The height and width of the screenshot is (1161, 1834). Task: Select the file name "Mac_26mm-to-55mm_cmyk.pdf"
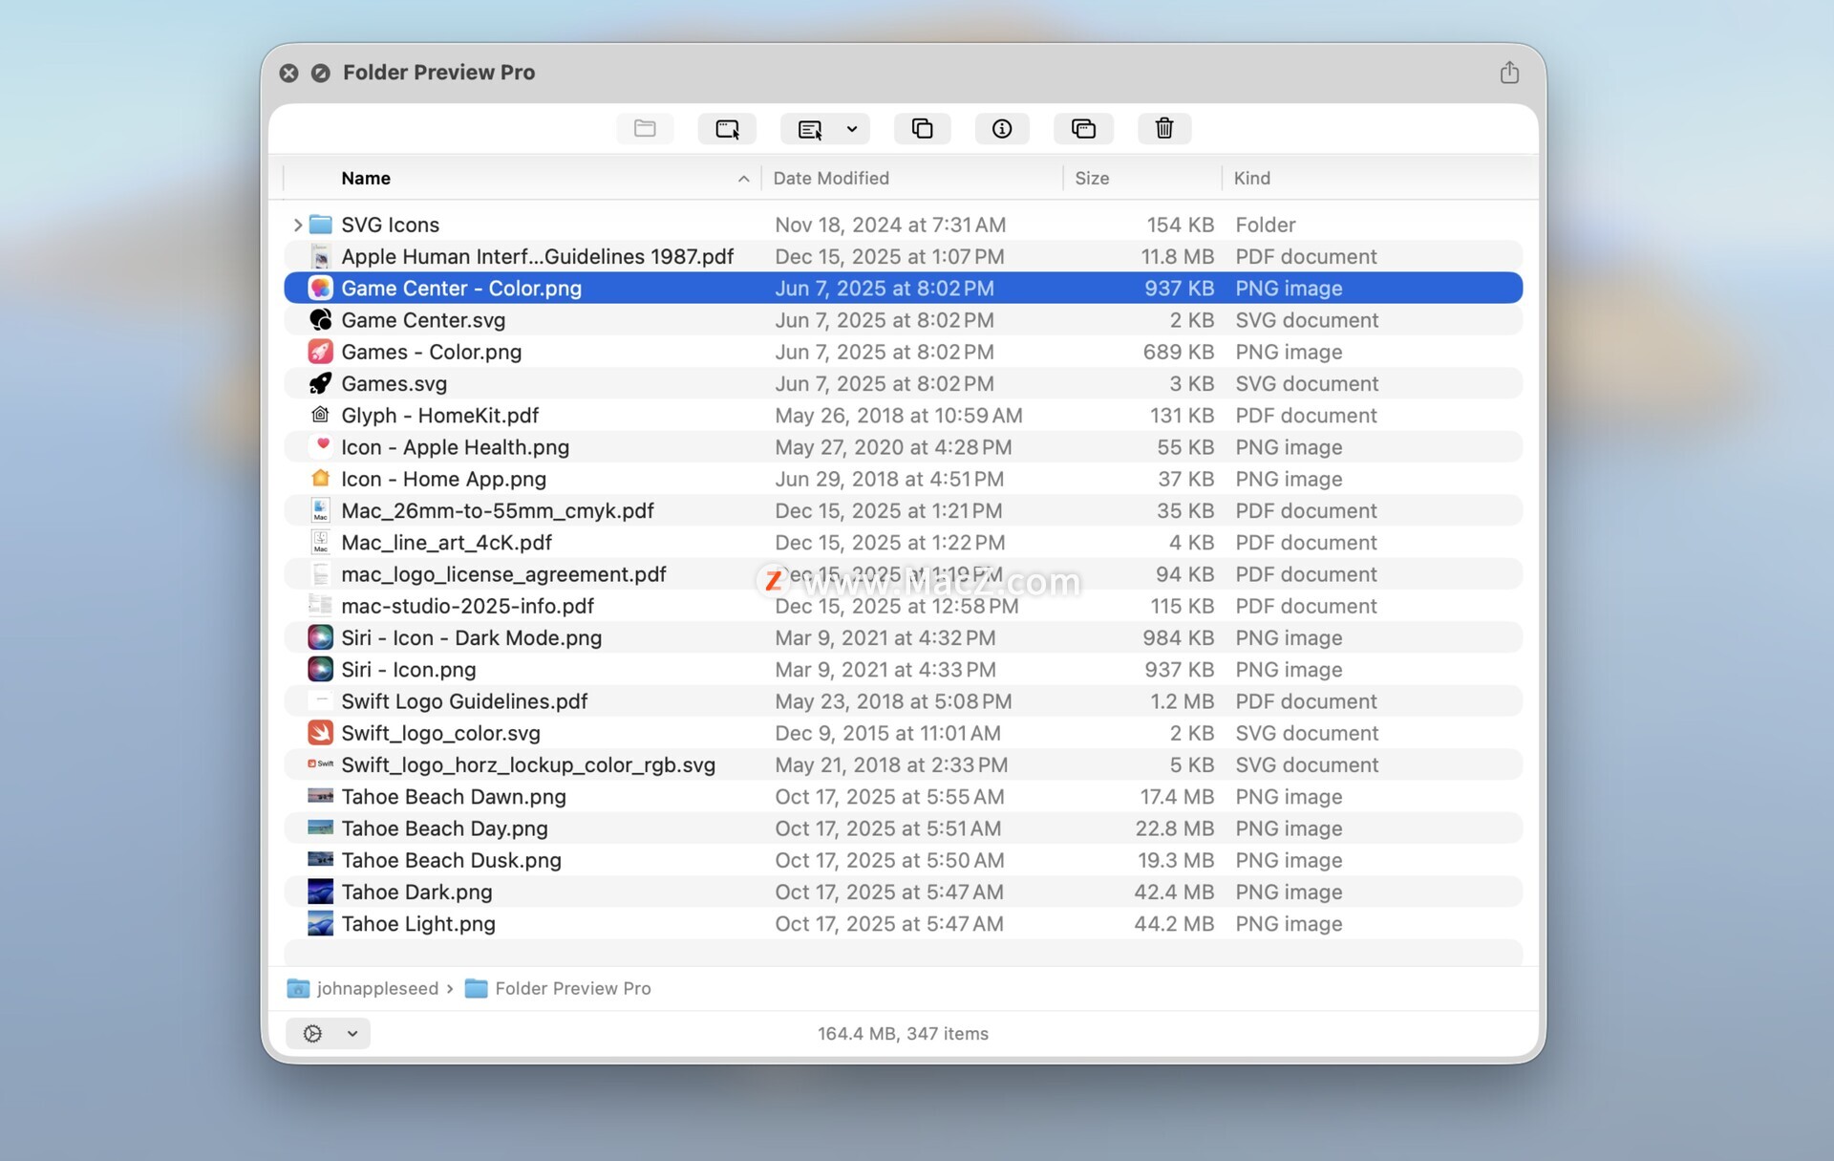[498, 510]
